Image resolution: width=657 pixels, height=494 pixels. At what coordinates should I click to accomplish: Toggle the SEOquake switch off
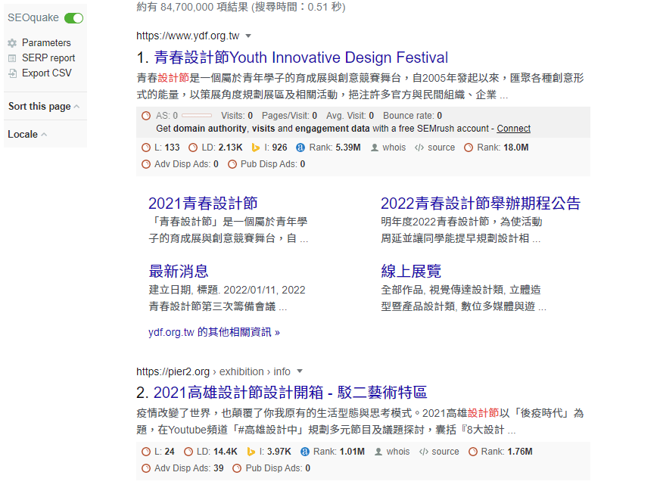(x=73, y=18)
